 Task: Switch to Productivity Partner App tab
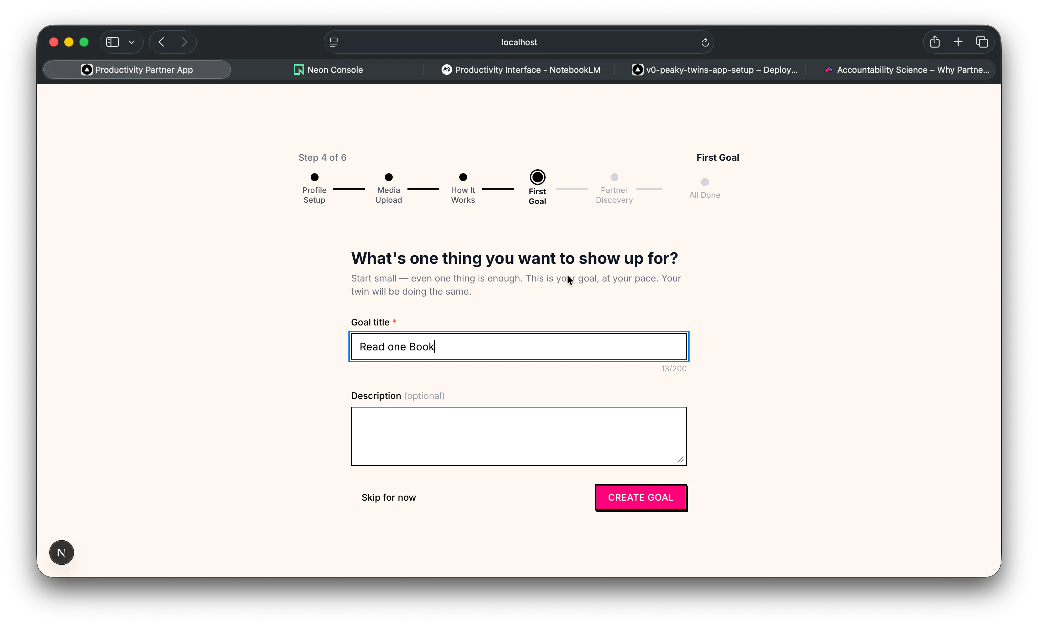(x=137, y=70)
